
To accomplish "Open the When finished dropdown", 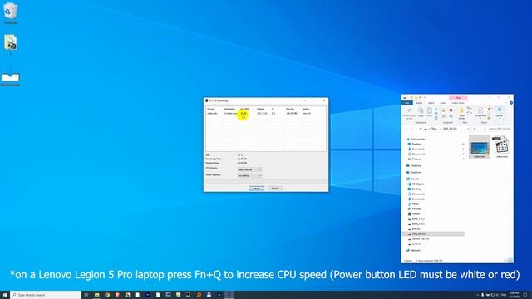I will click(x=249, y=175).
